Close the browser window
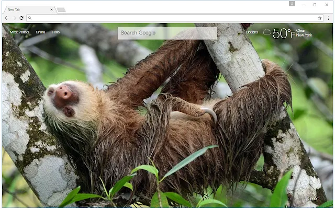 (327, 5)
